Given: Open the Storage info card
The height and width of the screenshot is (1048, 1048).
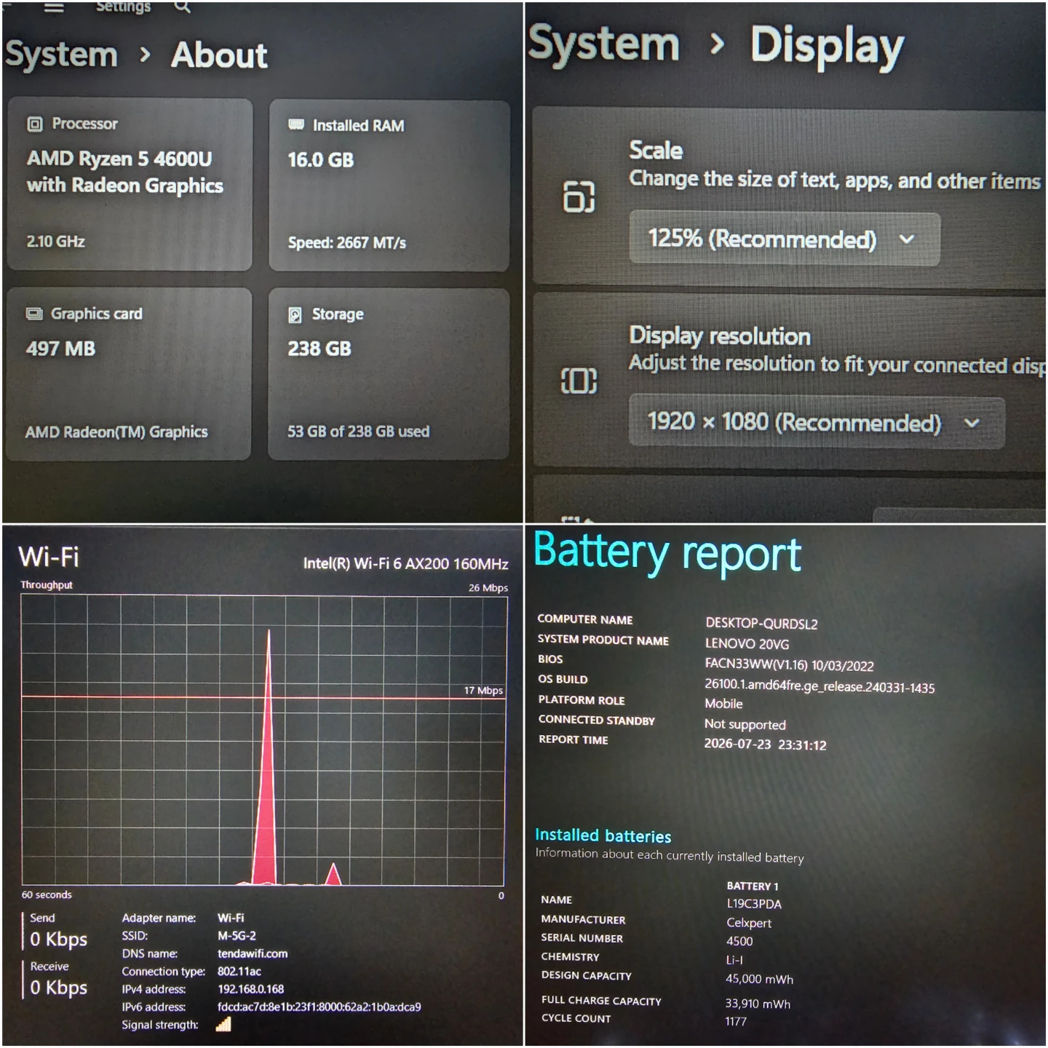Looking at the screenshot, I should (x=389, y=374).
